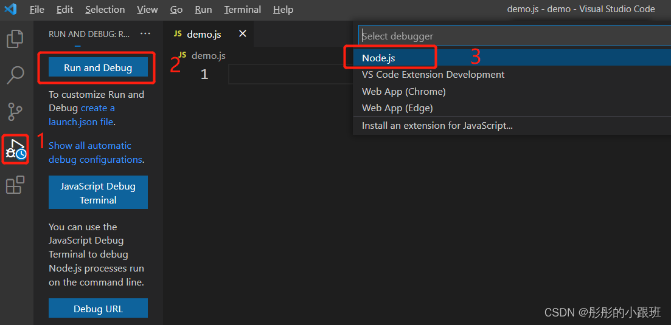Open the Run and Debug view icon
Image resolution: width=671 pixels, height=325 pixels.
point(15,149)
